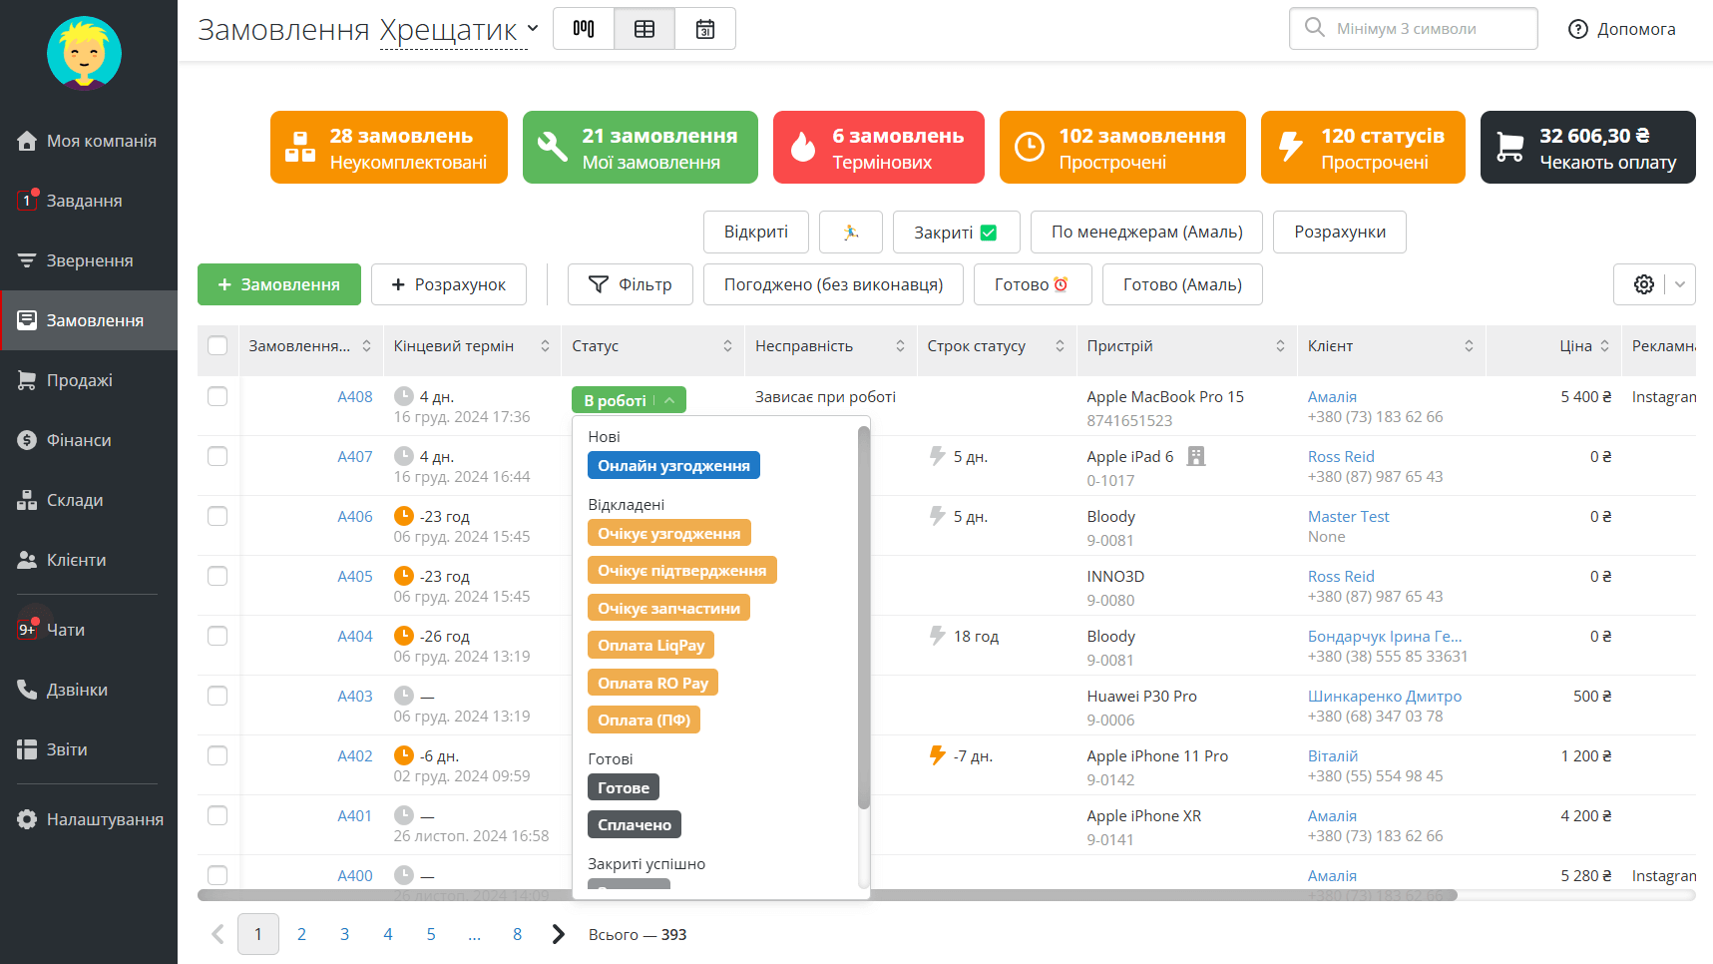Screen dimensions: 1713x964
Task: Select checkbox for order A405
Action: (x=217, y=576)
